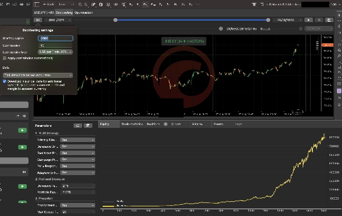Click the Speed slider handle
The width and height of the screenshot is (342, 216).
(300, 29)
